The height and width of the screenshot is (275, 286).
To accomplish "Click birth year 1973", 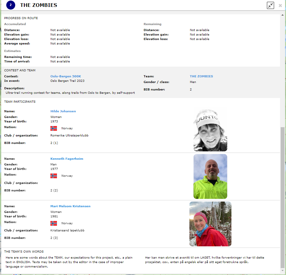I will pos(54,122).
